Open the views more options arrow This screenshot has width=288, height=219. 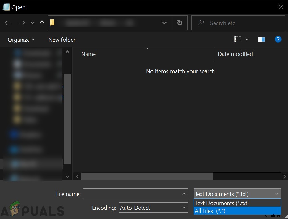click(x=247, y=39)
